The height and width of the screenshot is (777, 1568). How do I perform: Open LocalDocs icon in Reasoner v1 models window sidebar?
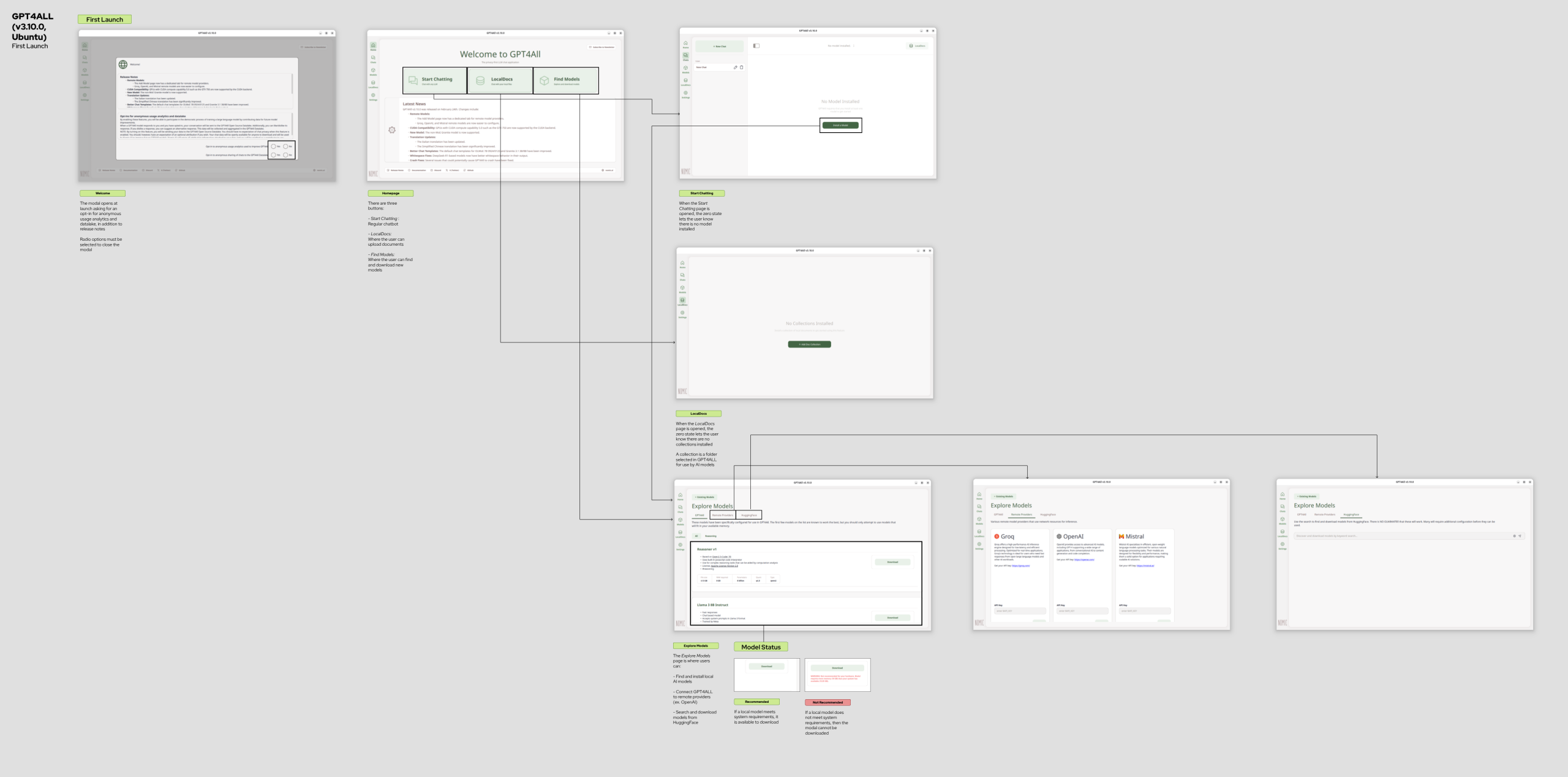680,534
